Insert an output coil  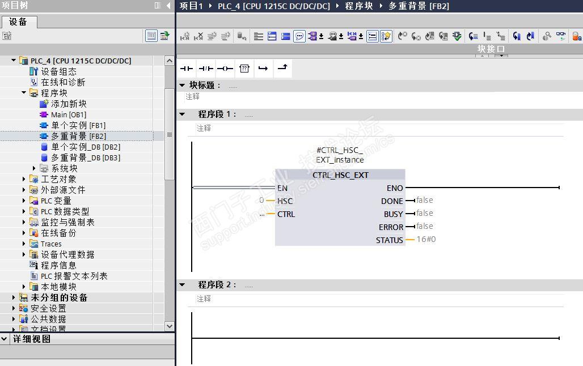tap(225, 69)
